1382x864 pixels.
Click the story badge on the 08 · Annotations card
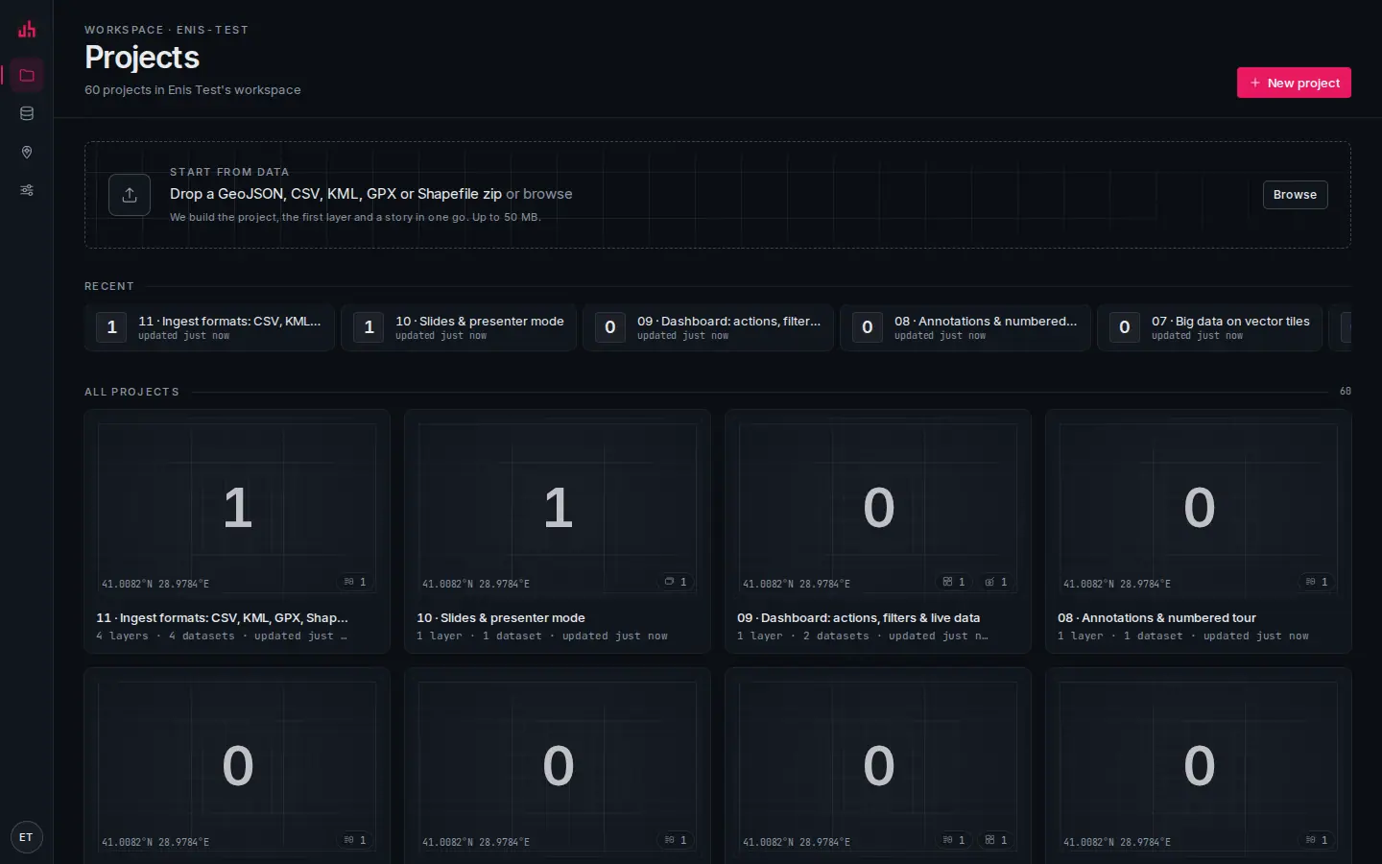1317,582
